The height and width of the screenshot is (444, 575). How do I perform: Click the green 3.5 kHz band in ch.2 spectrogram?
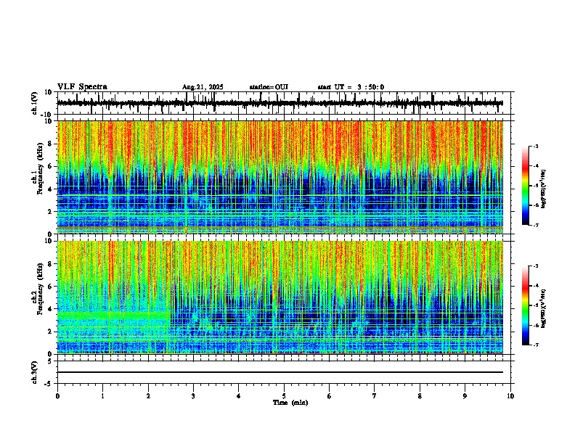(x=114, y=315)
